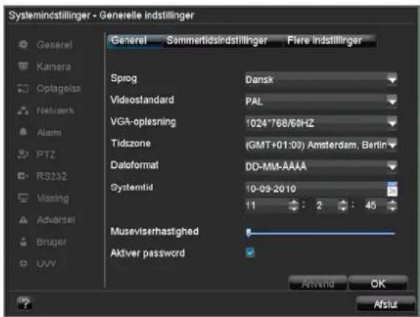The height and width of the screenshot is (317, 420).
Task: Click the RS232 port icon
Action: pyautogui.click(x=23, y=176)
